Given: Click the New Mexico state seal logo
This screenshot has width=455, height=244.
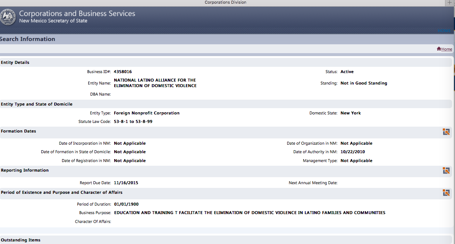Looking at the screenshot, I should [8, 17].
